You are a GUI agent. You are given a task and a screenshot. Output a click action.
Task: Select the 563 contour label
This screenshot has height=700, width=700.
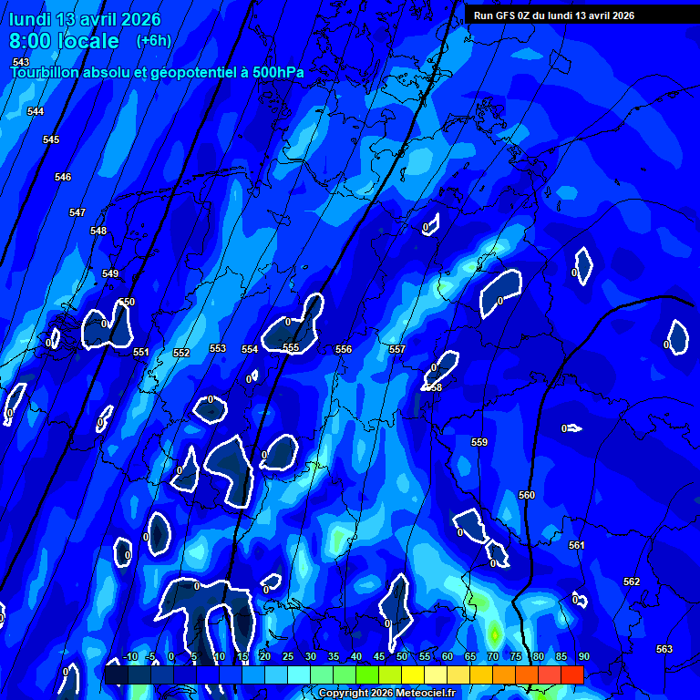click(x=664, y=649)
